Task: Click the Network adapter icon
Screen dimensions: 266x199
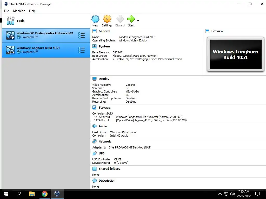Action: coord(94,141)
